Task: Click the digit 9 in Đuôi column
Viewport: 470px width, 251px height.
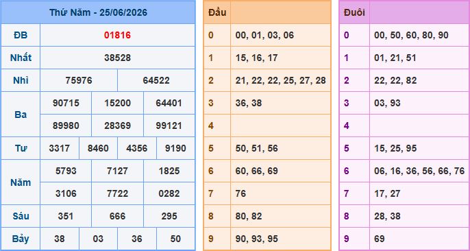Action: tap(347, 239)
